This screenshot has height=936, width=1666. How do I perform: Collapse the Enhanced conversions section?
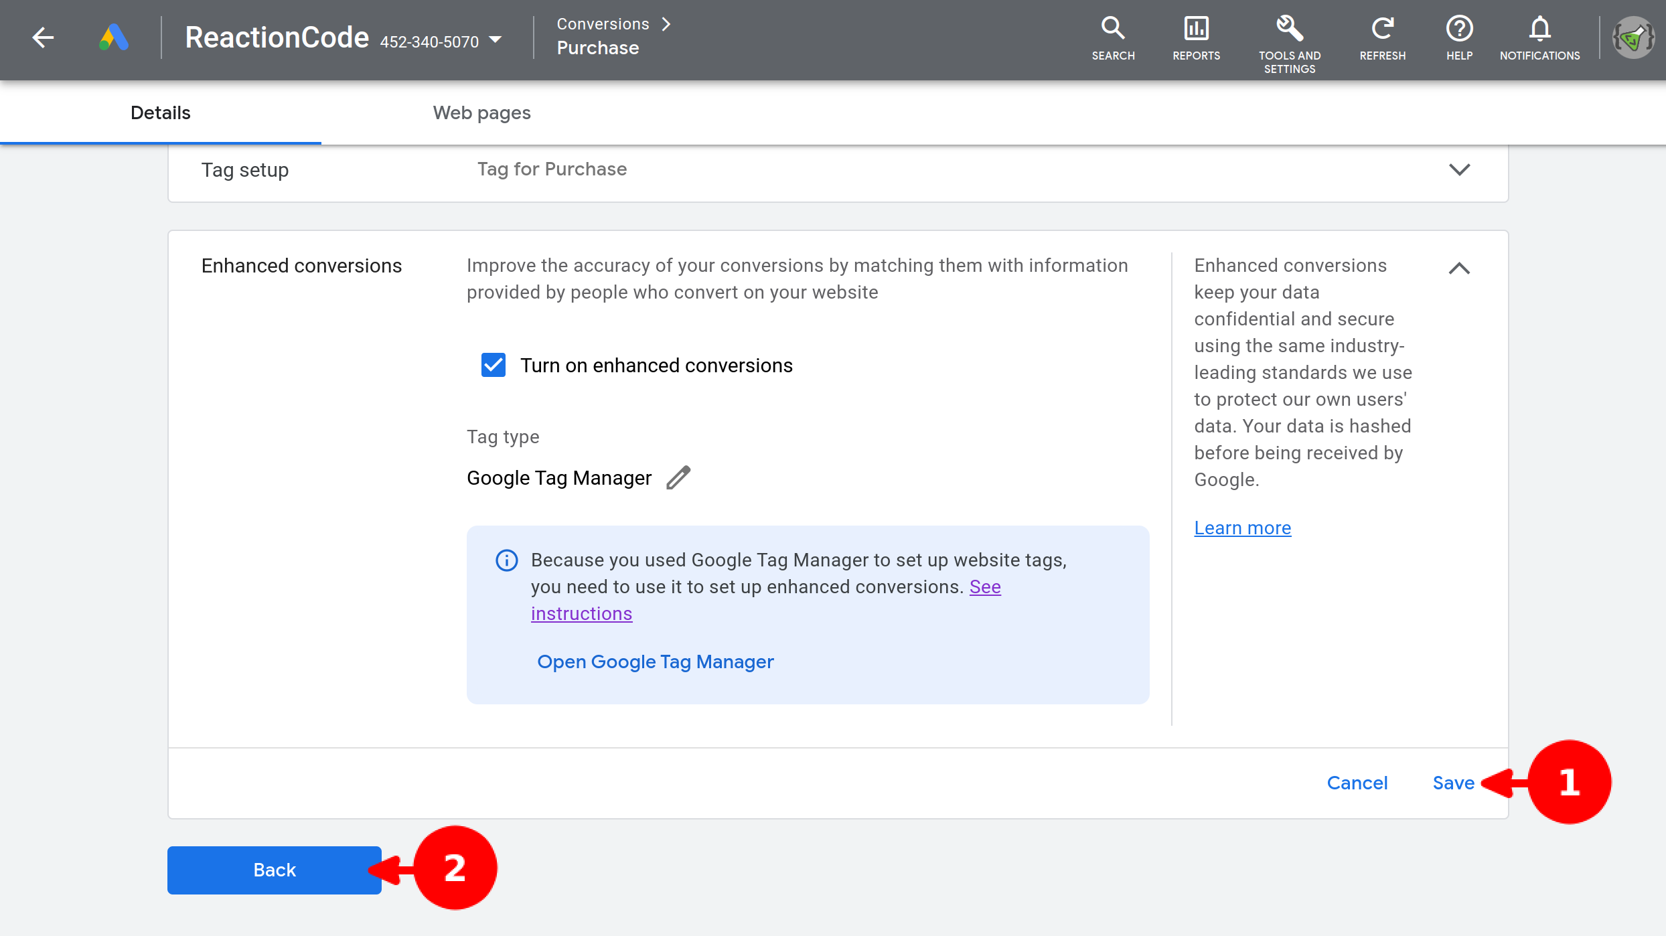coord(1459,268)
